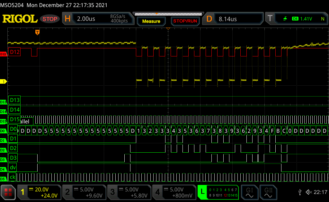Click the red STOP status badge

tap(50, 19)
